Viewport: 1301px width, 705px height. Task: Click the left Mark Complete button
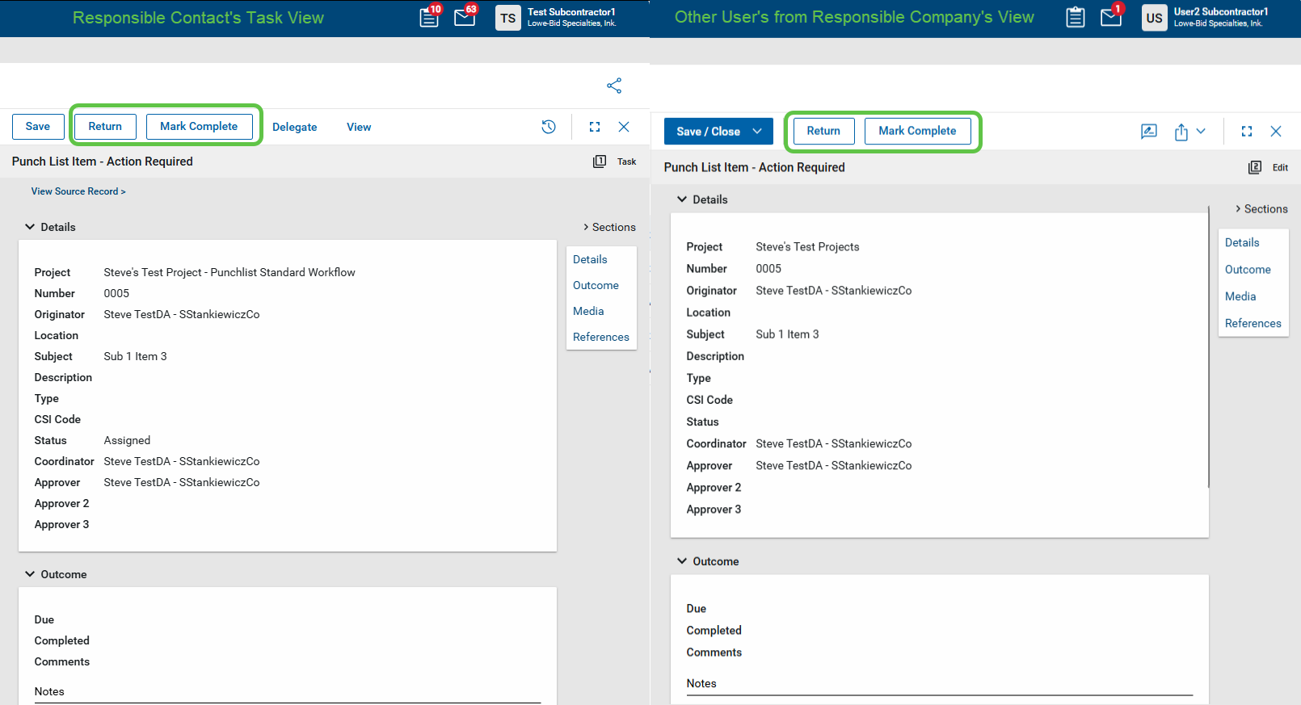199,127
